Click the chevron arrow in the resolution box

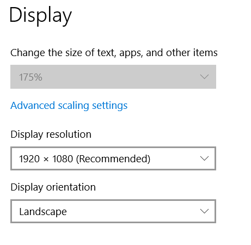(204, 158)
